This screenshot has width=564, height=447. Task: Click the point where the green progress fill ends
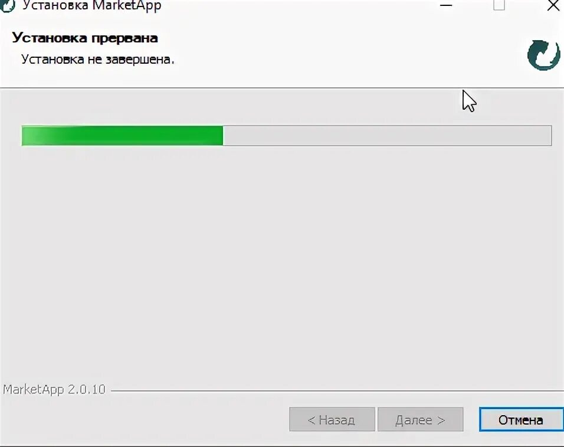pyautogui.click(x=222, y=136)
